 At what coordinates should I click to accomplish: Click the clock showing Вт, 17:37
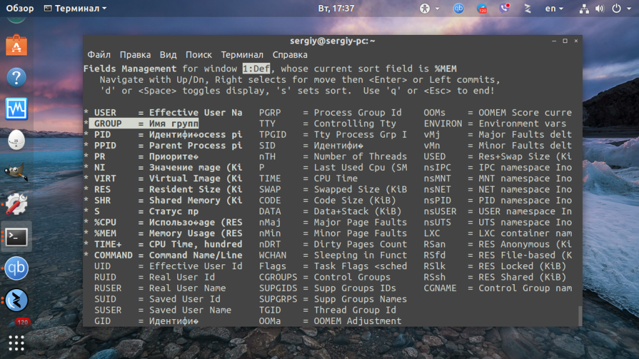point(336,8)
